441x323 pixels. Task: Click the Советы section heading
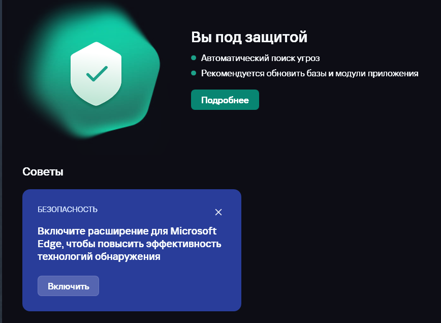[43, 172]
